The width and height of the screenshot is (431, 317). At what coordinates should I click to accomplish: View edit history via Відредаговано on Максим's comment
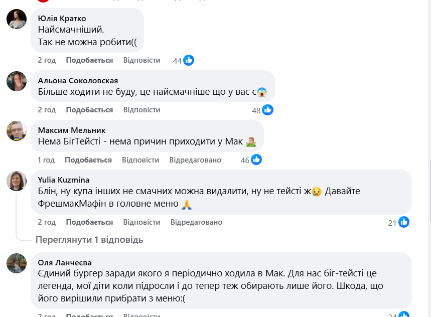pos(195,160)
